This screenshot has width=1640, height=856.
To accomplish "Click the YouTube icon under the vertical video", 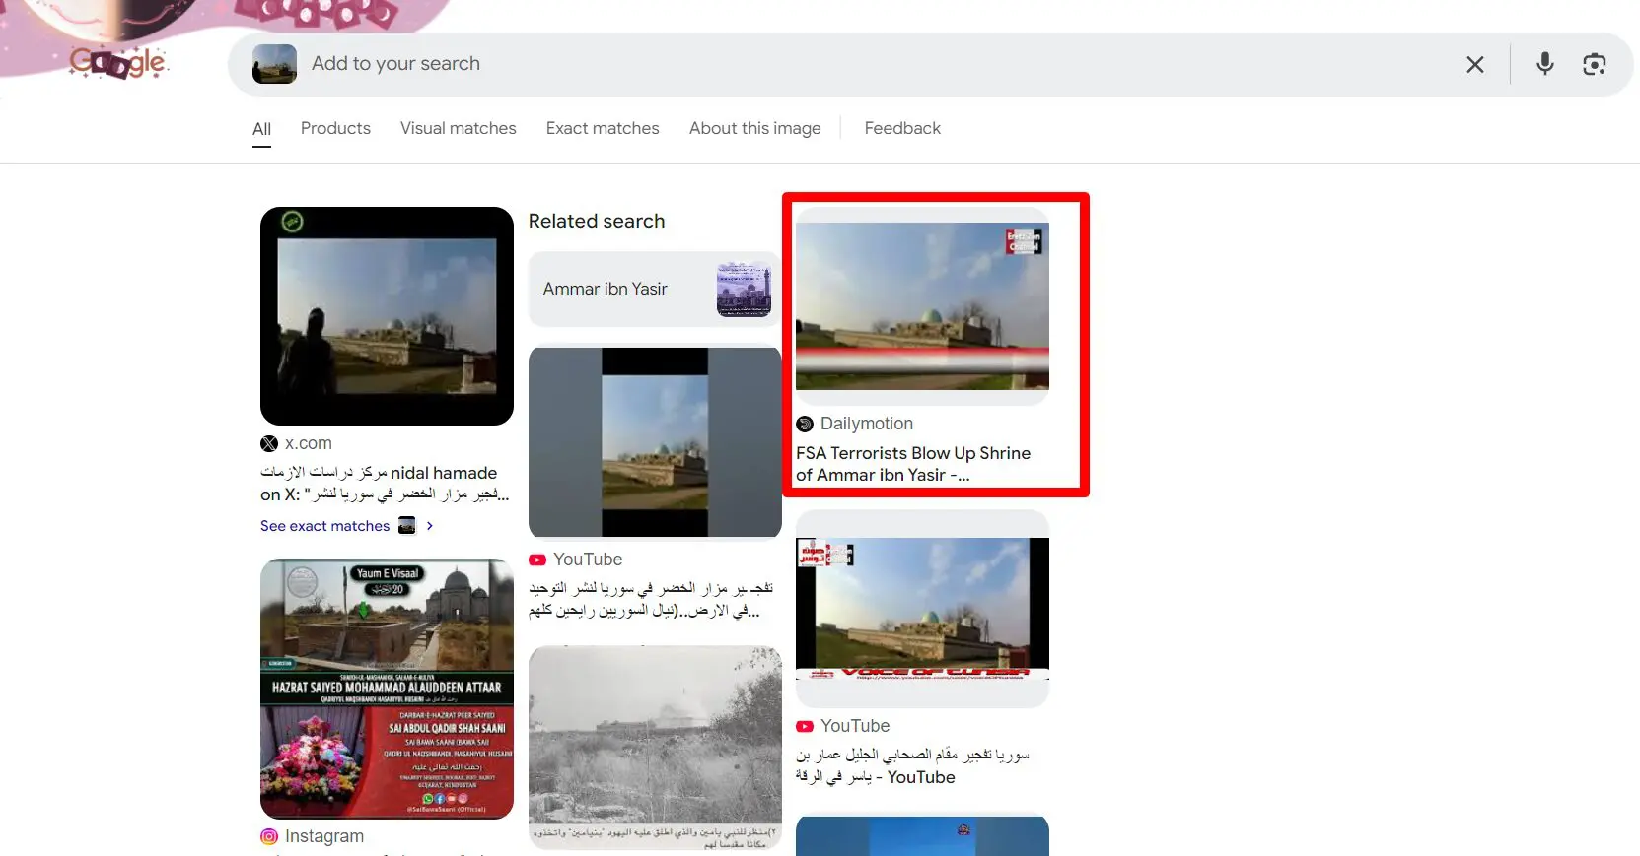I will [537, 560].
